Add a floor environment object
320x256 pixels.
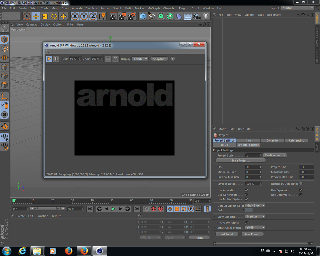[188, 16]
